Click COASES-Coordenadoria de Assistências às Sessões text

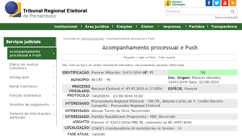tap(137, 128)
